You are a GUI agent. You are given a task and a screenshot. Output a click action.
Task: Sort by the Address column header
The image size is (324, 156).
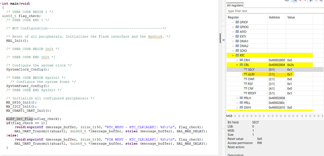[x=277, y=18]
